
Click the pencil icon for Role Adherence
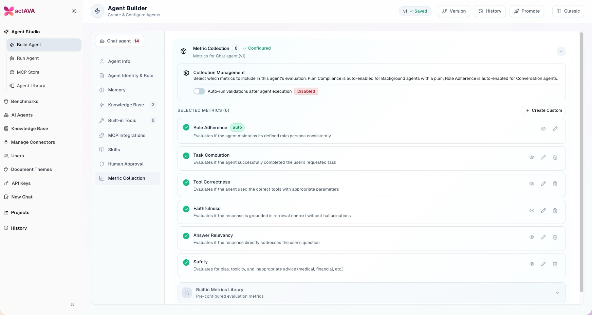tap(555, 129)
